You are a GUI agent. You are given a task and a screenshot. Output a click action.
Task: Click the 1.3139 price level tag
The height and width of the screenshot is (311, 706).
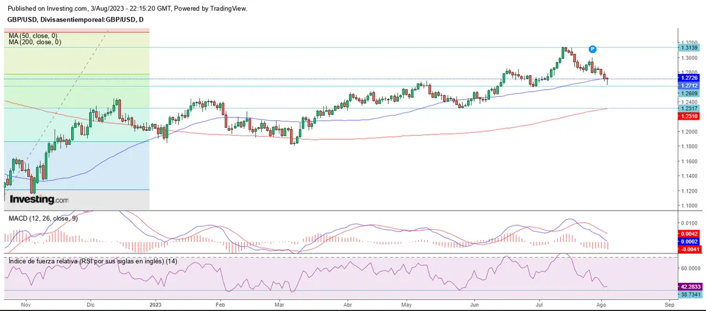coord(688,48)
